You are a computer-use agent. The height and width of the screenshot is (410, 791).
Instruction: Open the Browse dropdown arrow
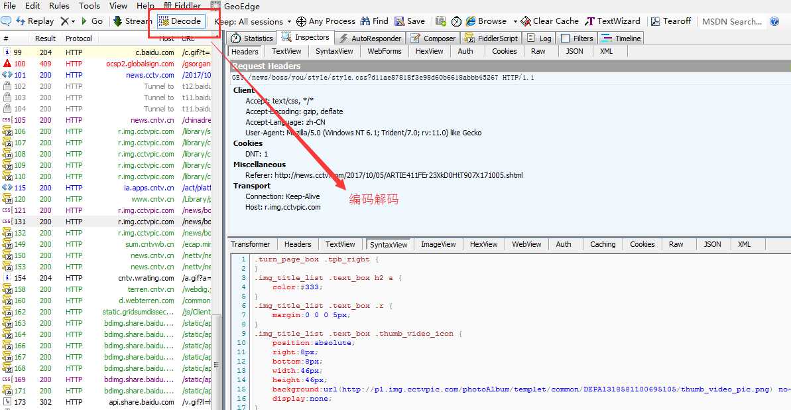click(x=515, y=22)
